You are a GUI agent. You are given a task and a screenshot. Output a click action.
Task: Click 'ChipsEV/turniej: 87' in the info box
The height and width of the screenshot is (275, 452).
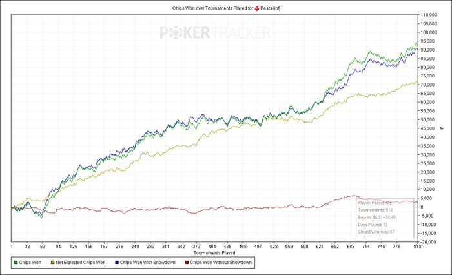click(x=376, y=232)
